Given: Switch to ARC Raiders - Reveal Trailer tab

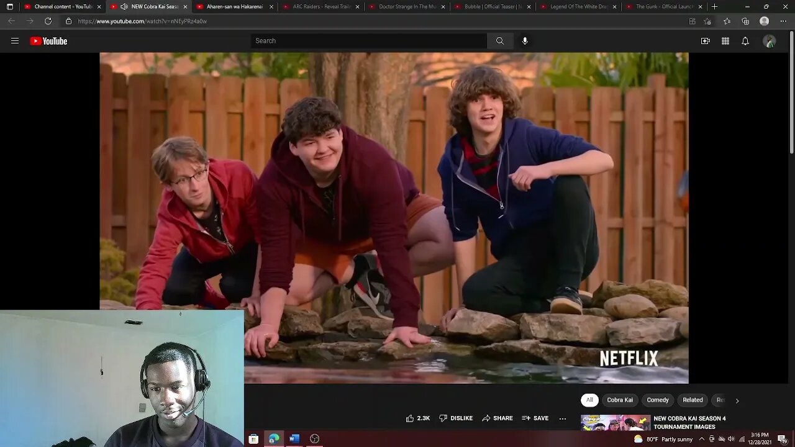Looking at the screenshot, I should (322, 7).
